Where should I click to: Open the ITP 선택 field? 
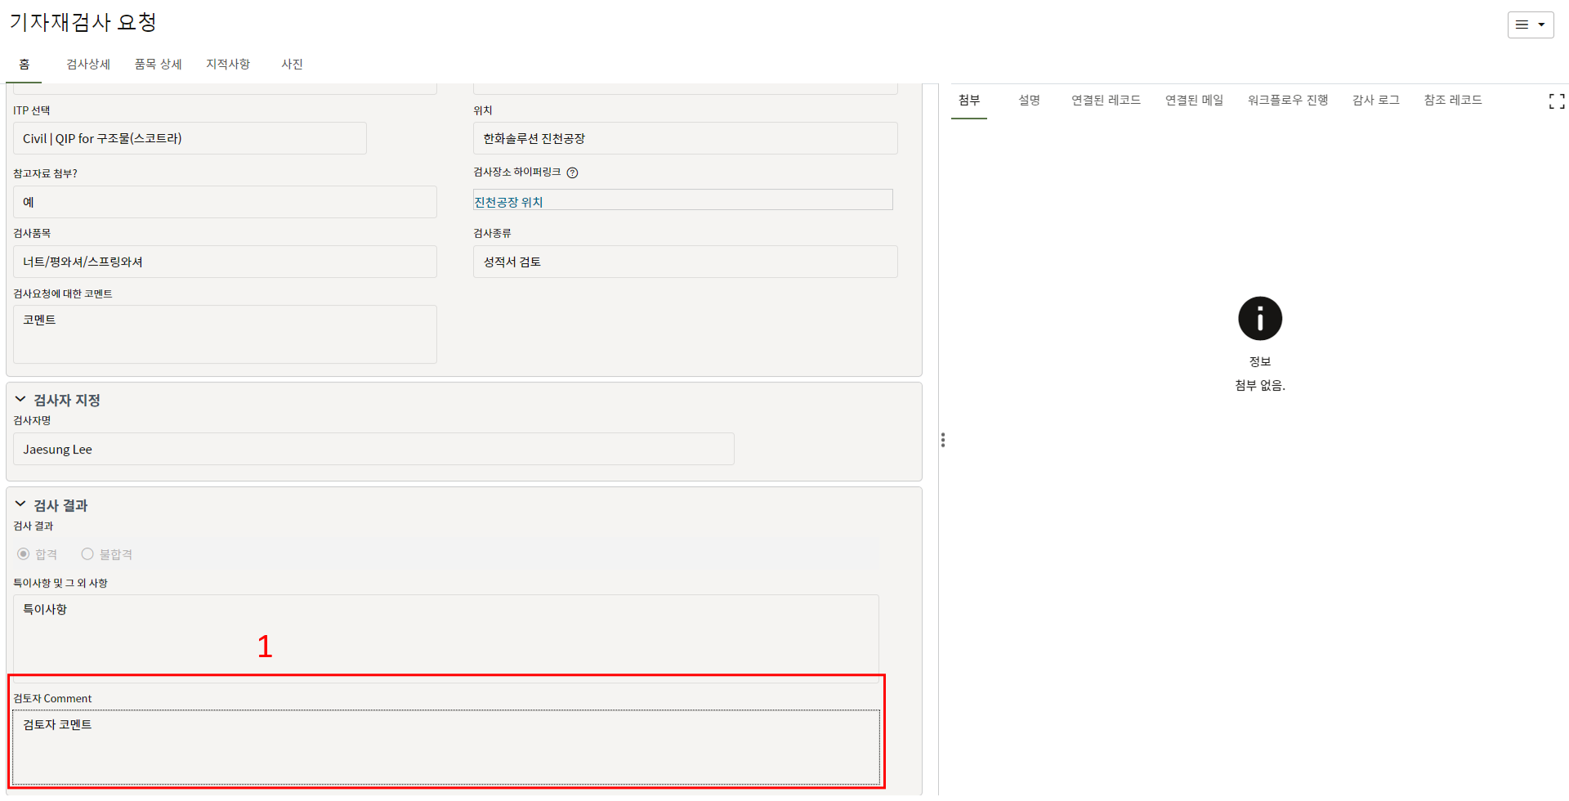(190, 139)
